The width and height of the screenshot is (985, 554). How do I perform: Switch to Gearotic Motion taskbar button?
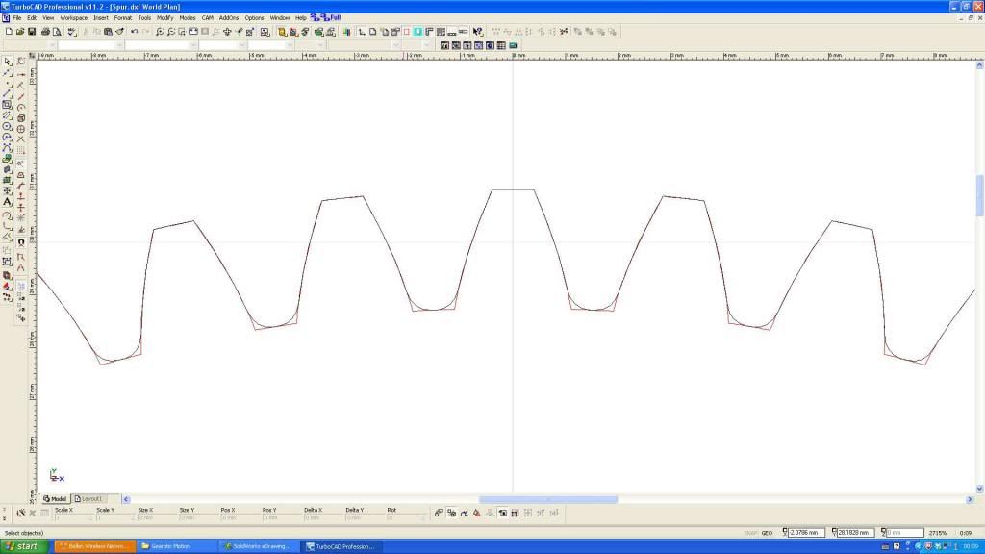click(x=177, y=546)
